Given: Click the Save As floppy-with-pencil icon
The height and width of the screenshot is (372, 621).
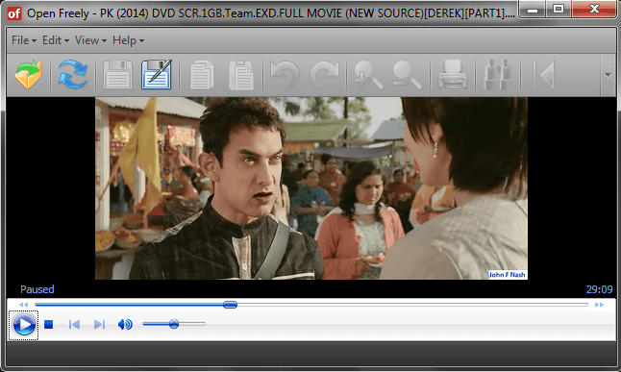Looking at the screenshot, I should point(157,74).
